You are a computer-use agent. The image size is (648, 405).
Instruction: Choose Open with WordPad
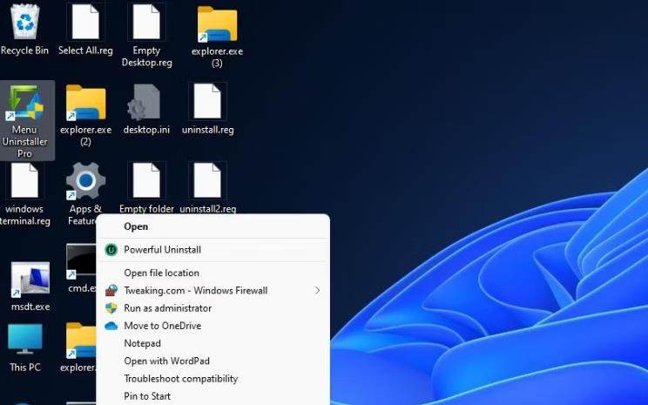(x=213, y=361)
